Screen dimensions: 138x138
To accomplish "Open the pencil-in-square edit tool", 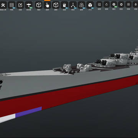I will click(20, 5).
